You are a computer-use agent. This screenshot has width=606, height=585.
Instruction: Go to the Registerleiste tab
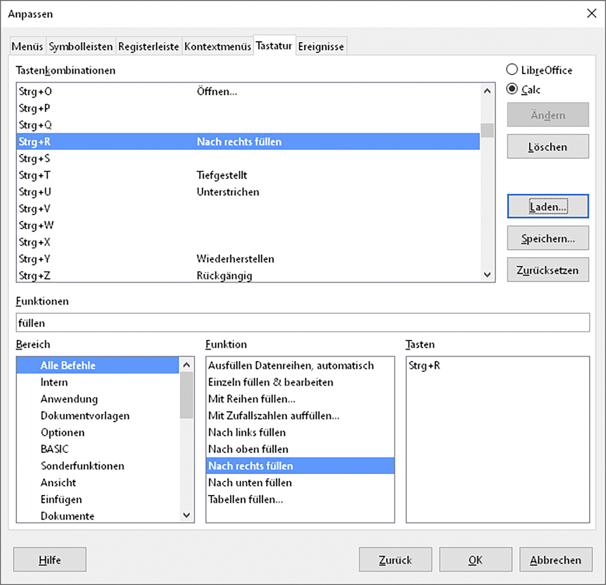[149, 46]
